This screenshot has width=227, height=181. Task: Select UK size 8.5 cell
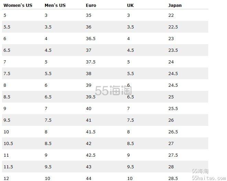(130, 143)
